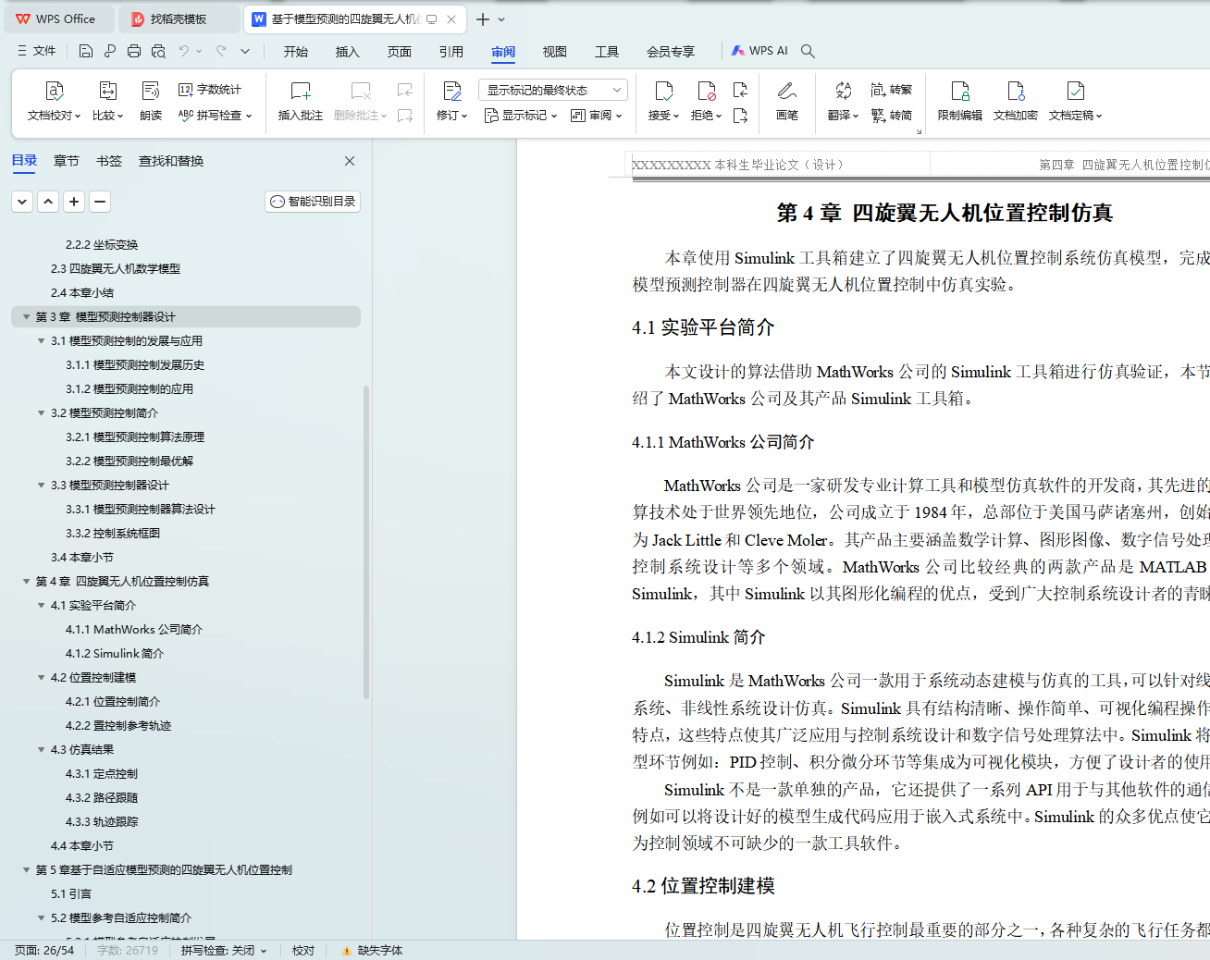Image resolution: width=1210 pixels, height=960 pixels.
Task: Open the WPS AI assistant
Action: coord(759,51)
